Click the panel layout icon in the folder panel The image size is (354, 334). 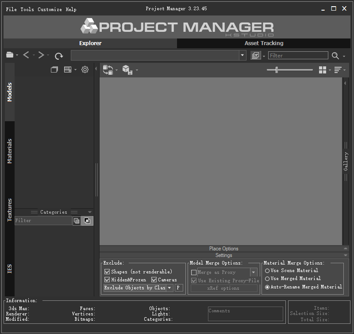pyautogui.click(x=68, y=69)
